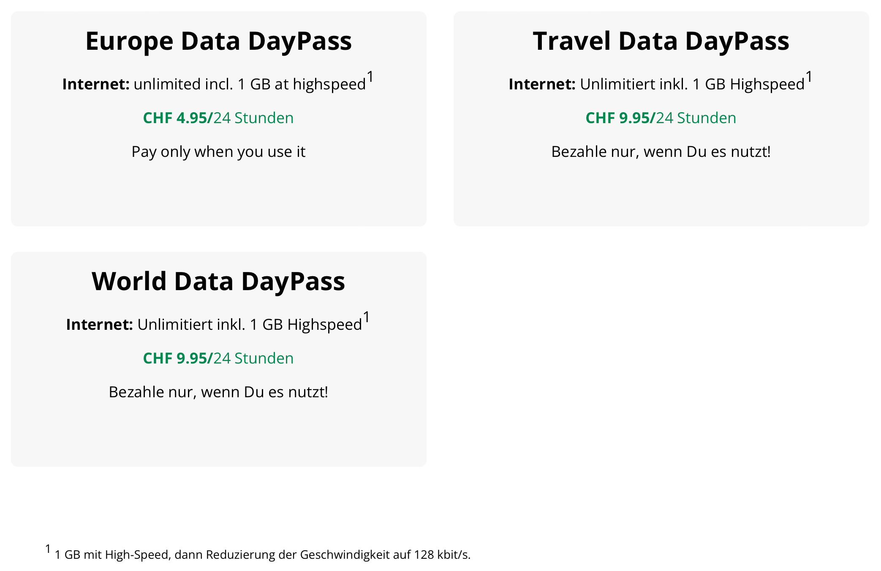Click the bold 'Internet:' label in the World card
Screen dimensions: 881x571
(x=100, y=325)
